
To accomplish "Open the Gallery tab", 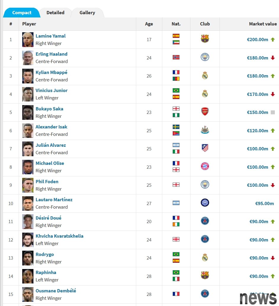I will pyautogui.click(x=87, y=13).
